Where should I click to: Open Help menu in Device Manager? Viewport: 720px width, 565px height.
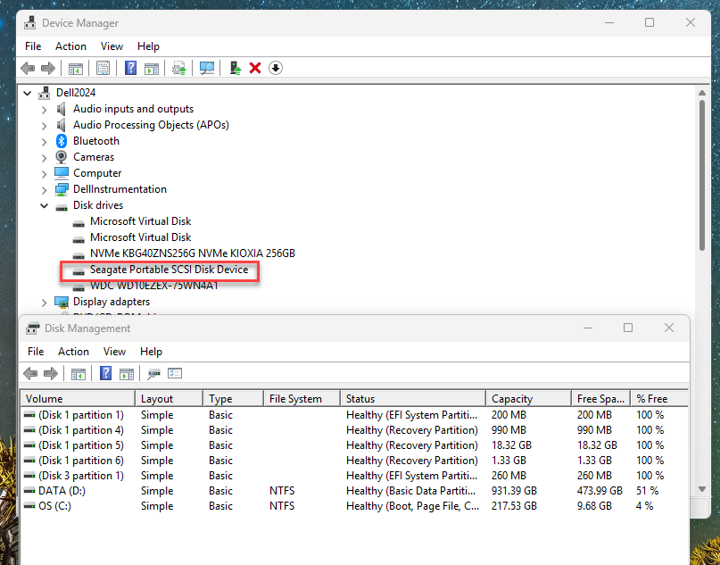pyautogui.click(x=148, y=46)
